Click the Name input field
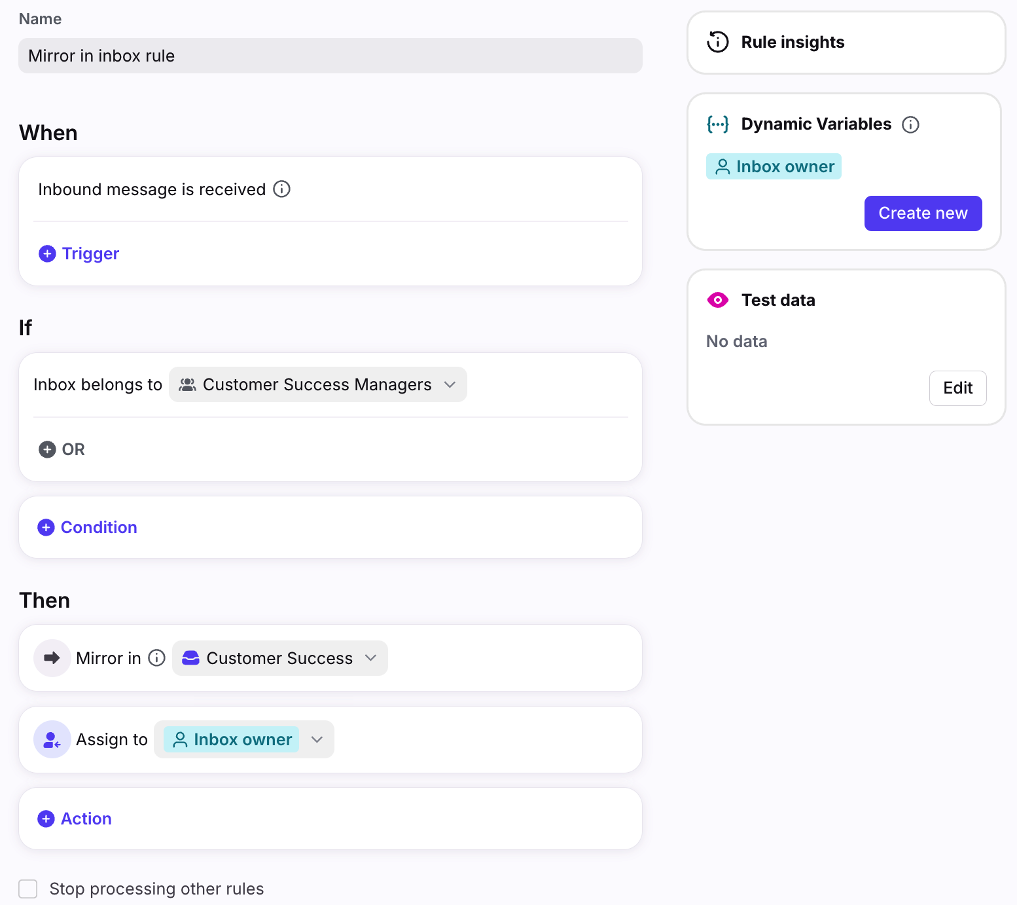This screenshot has width=1017, height=905. coord(330,56)
